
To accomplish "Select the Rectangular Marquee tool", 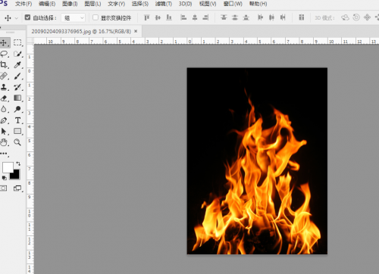I will tap(17, 42).
